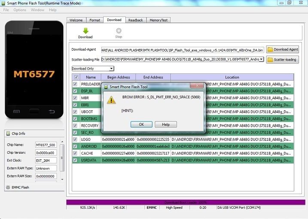Click the Stop circle icon
The image size is (308, 219).
click(x=119, y=30)
